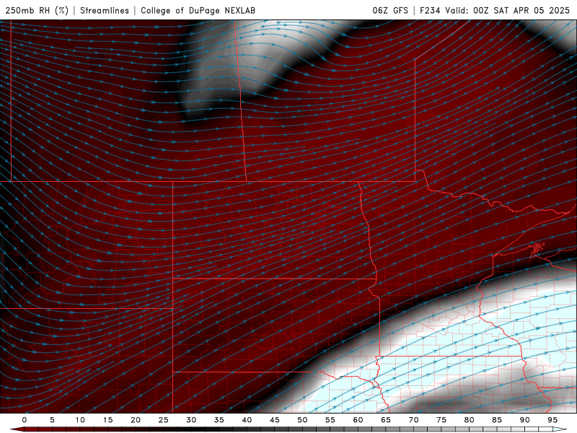The image size is (577, 433).
Task: Click the color bar label '25'
Action: pos(164,420)
